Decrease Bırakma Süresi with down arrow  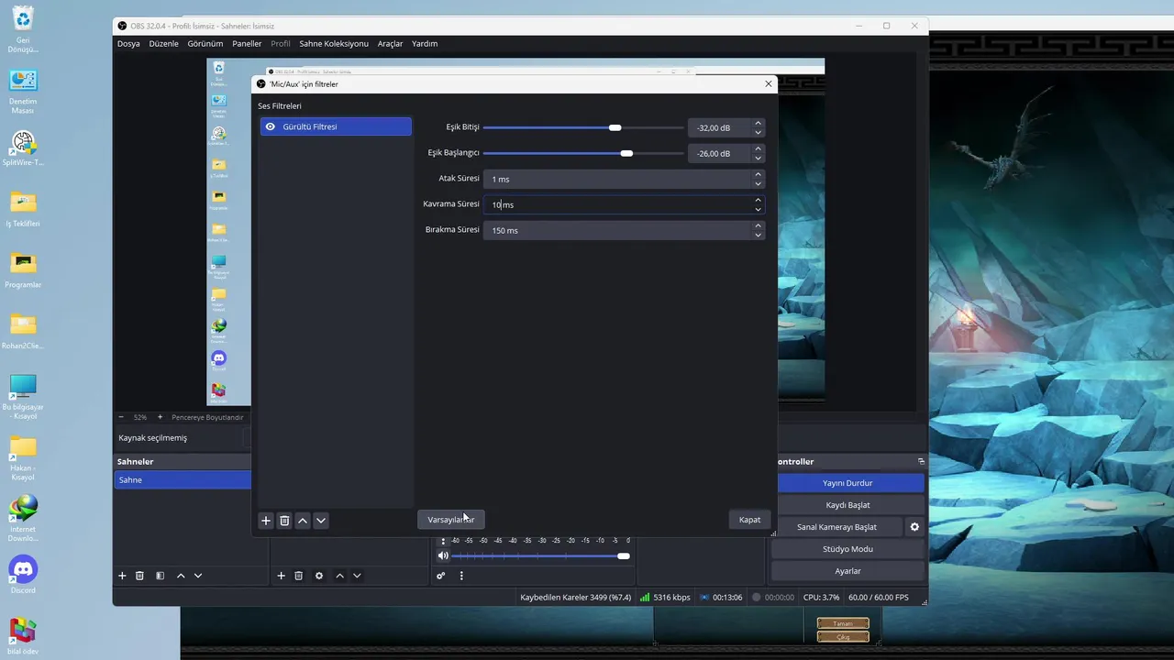tap(759, 236)
